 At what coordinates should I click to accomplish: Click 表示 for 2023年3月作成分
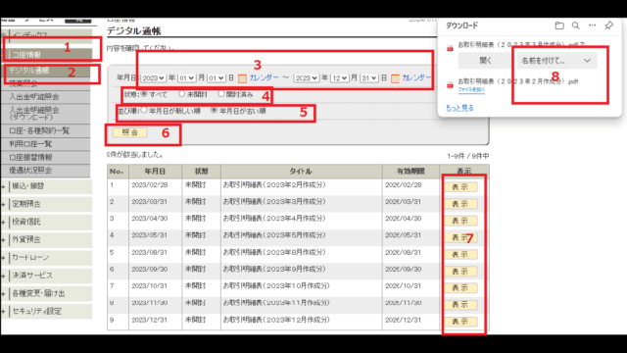coord(460,204)
